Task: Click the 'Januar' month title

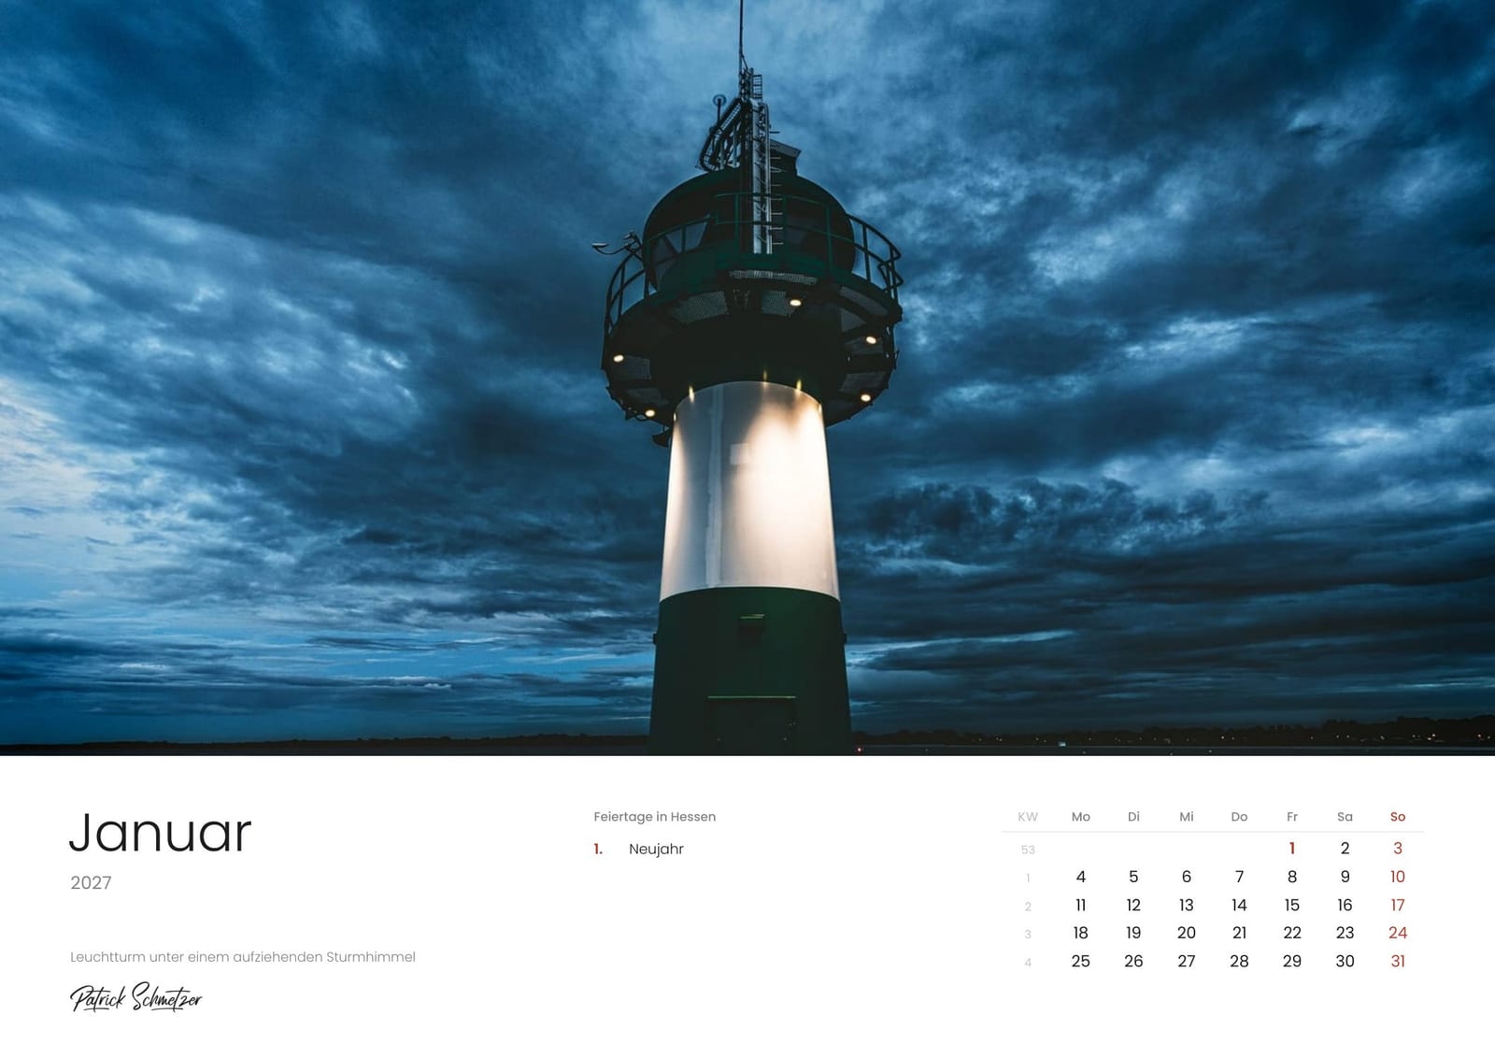Action: tap(161, 832)
